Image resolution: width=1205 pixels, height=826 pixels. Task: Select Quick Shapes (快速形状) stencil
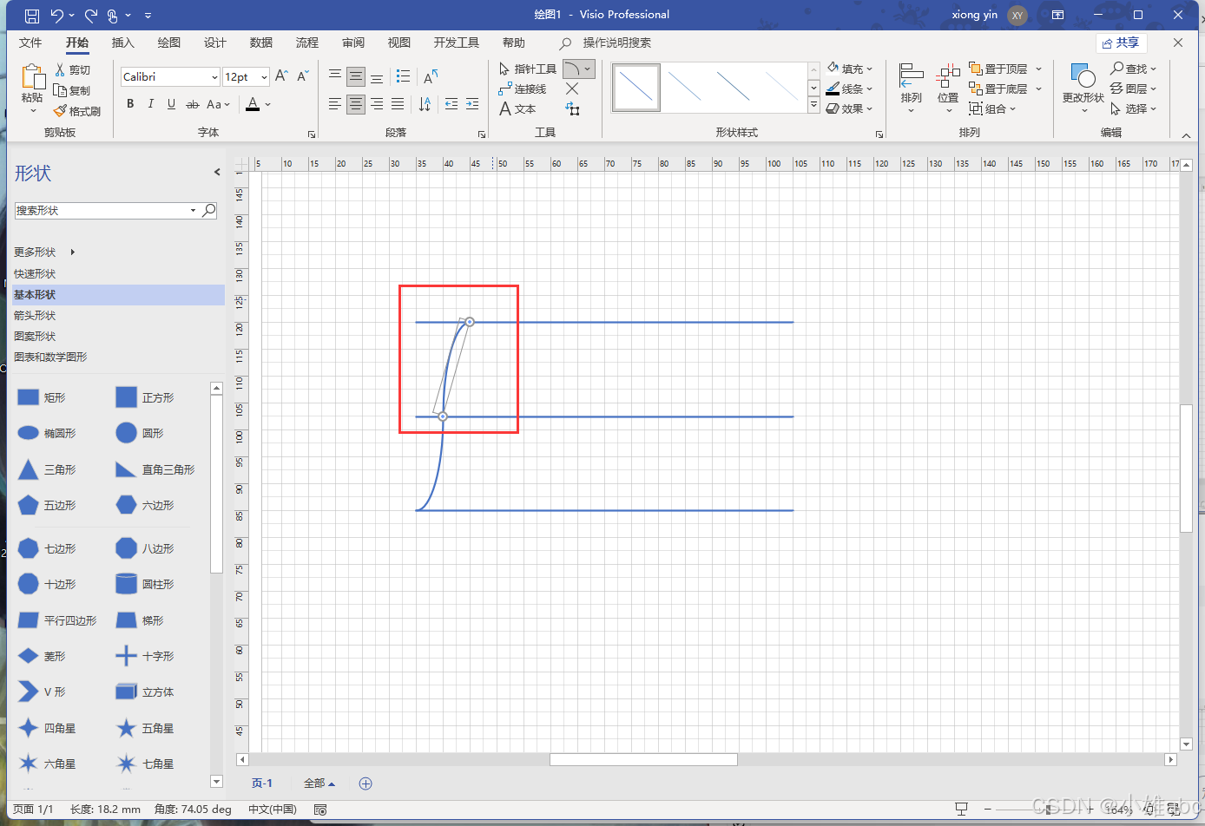coord(35,273)
